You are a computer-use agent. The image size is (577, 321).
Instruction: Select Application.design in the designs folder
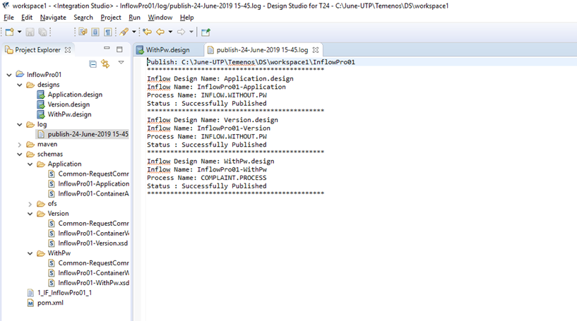(x=75, y=95)
